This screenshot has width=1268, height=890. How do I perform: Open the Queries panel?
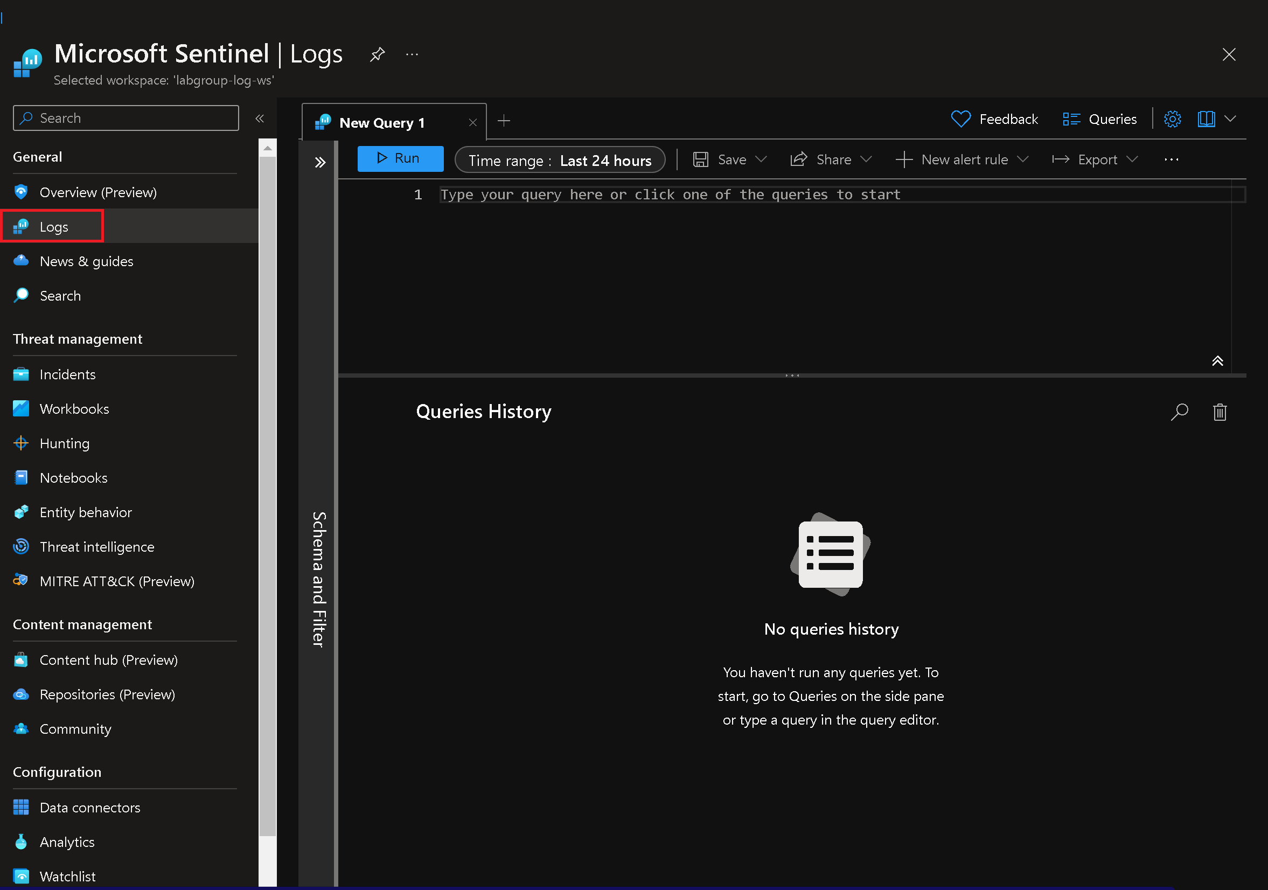(x=1102, y=119)
